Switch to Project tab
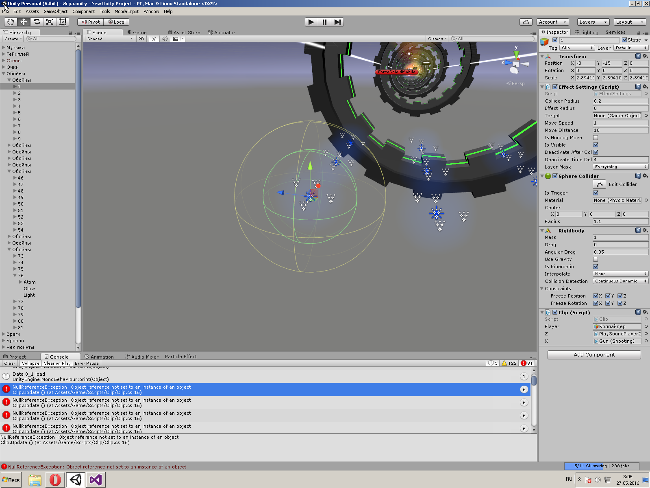The image size is (650, 488). coord(15,357)
